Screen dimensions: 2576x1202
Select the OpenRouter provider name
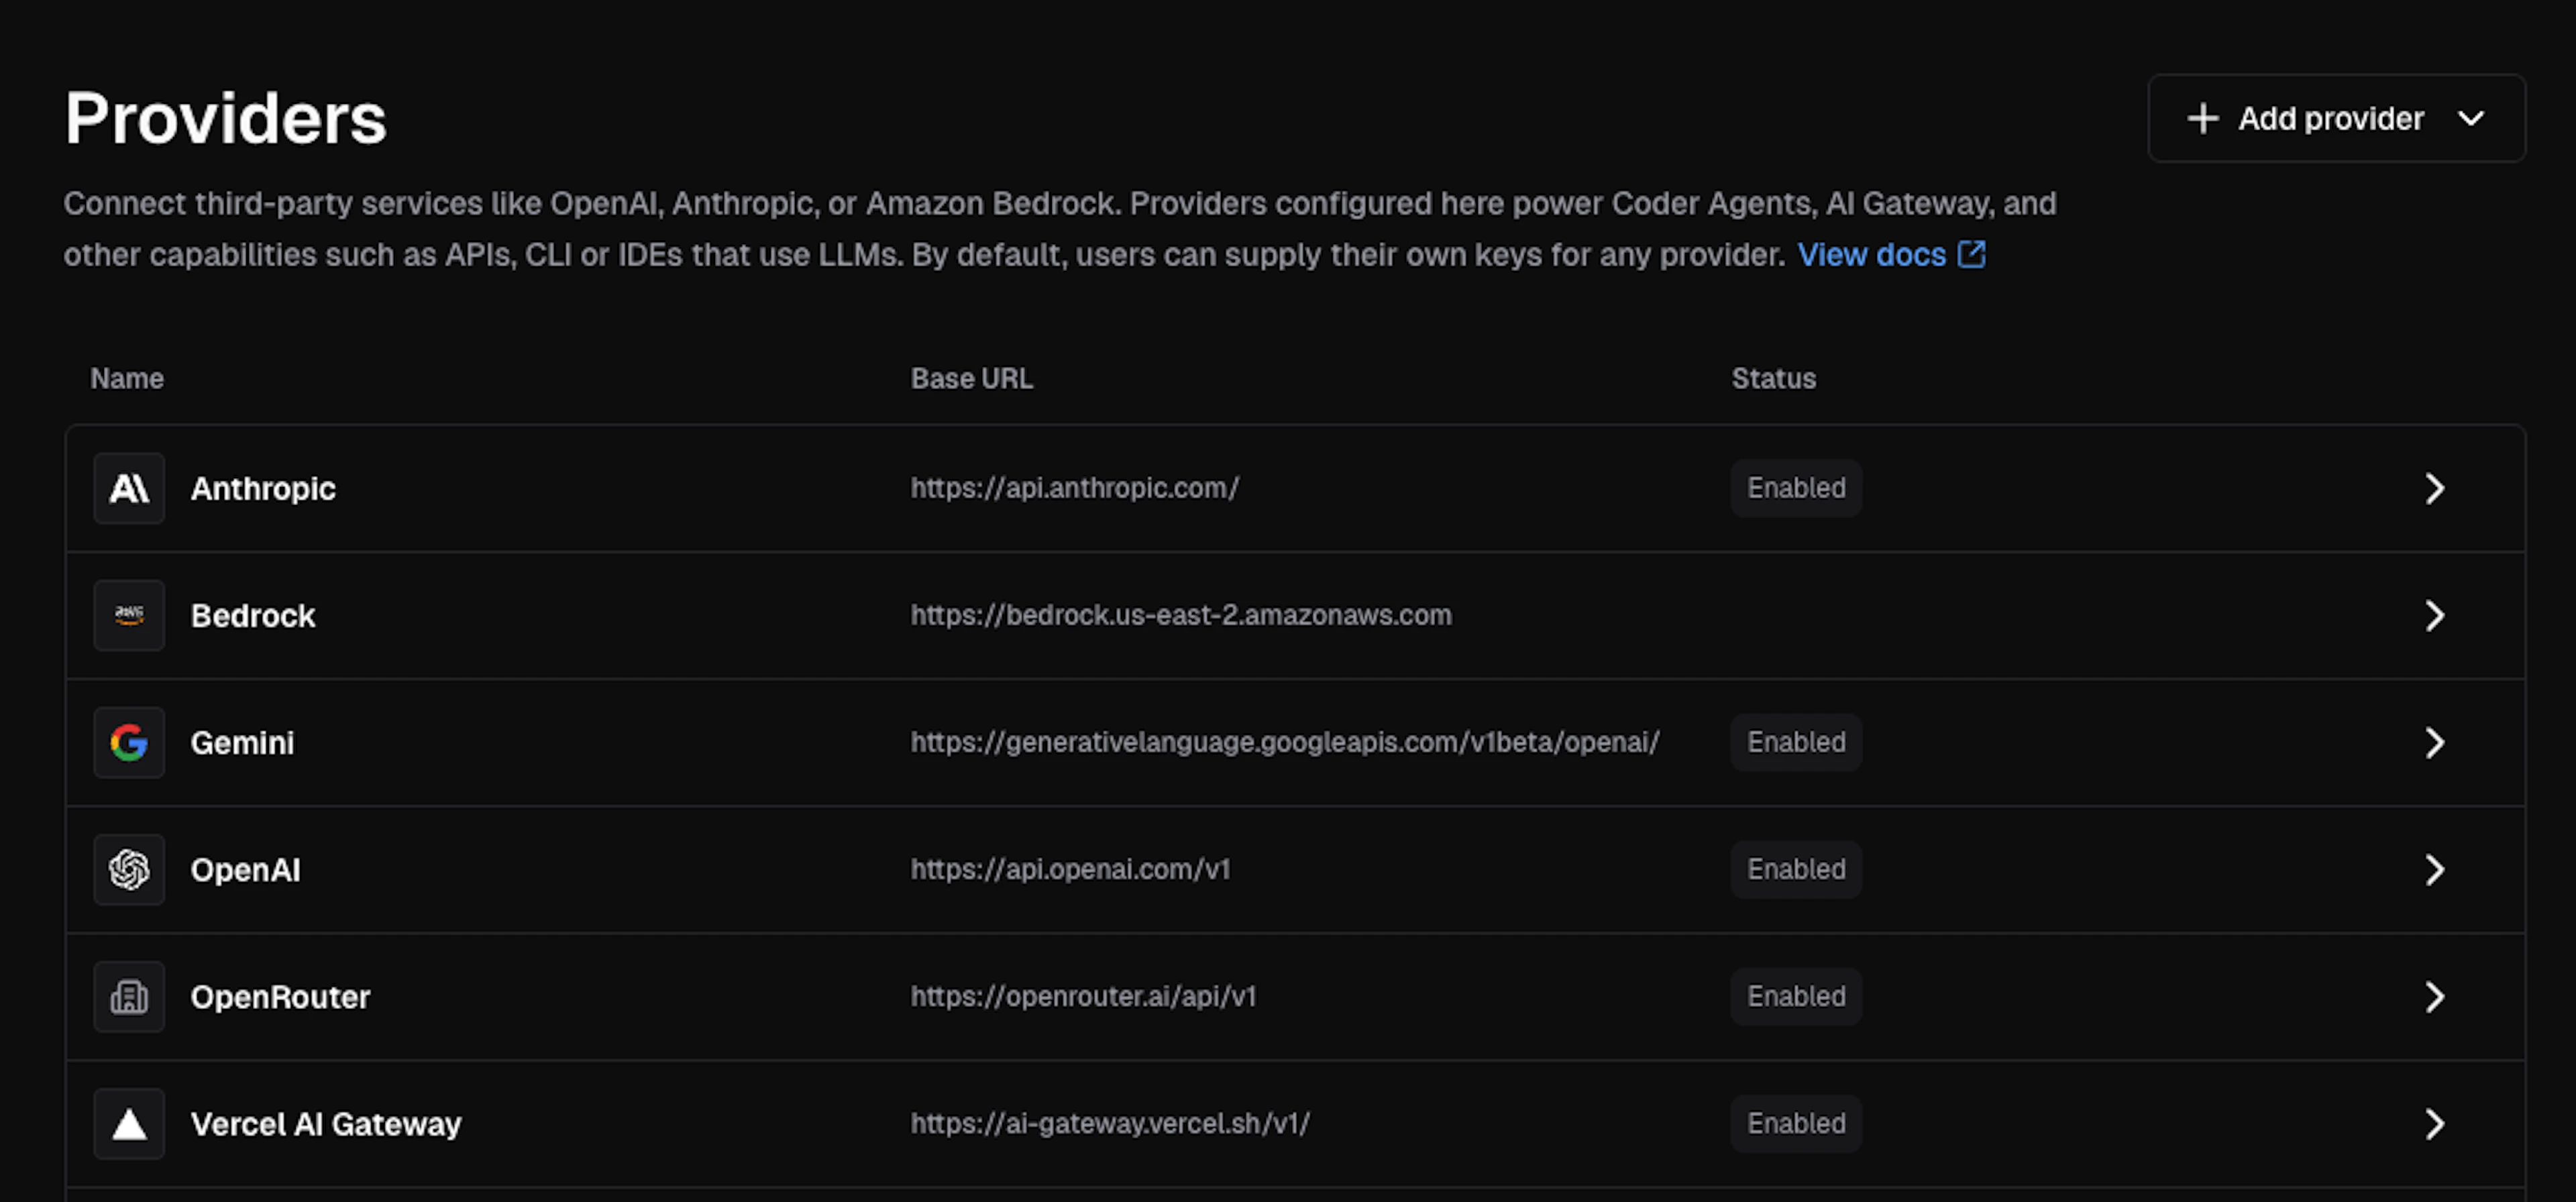click(280, 996)
